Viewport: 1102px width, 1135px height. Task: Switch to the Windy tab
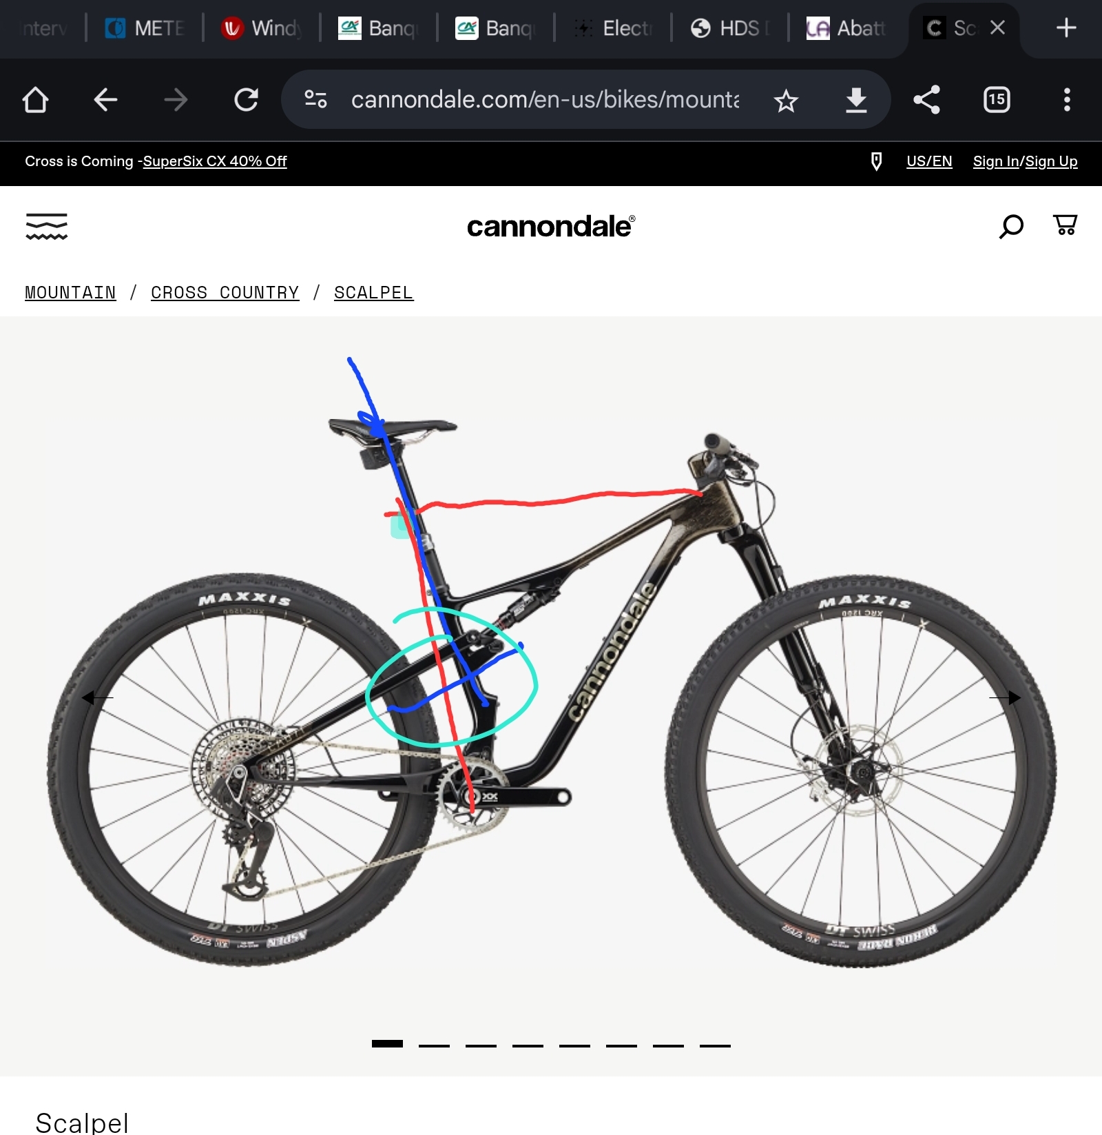click(262, 28)
